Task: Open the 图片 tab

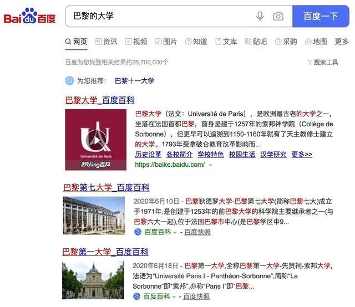Action: pos(166,42)
